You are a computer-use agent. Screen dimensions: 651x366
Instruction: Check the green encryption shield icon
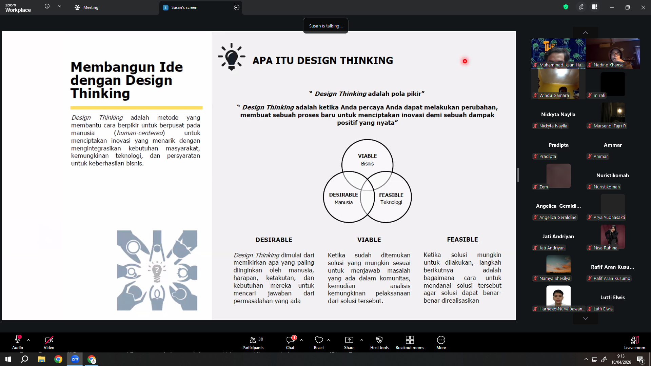pyautogui.click(x=566, y=7)
